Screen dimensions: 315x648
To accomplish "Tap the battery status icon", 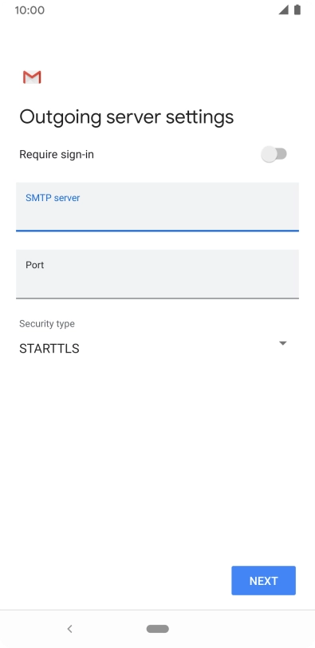I will click(x=297, y=10).
